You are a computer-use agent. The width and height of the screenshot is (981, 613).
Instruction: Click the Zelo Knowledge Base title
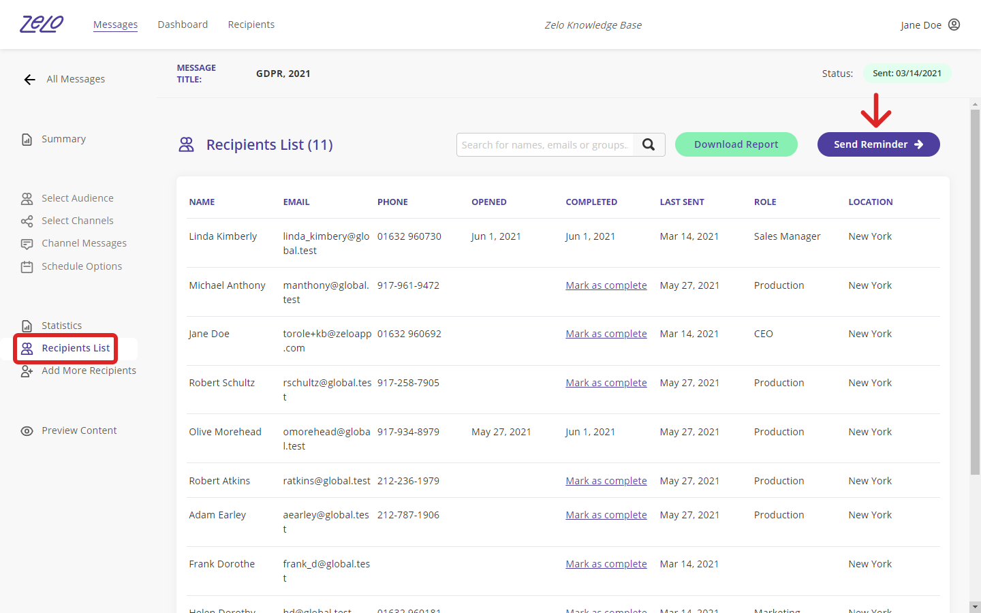(x=593, y=25)
